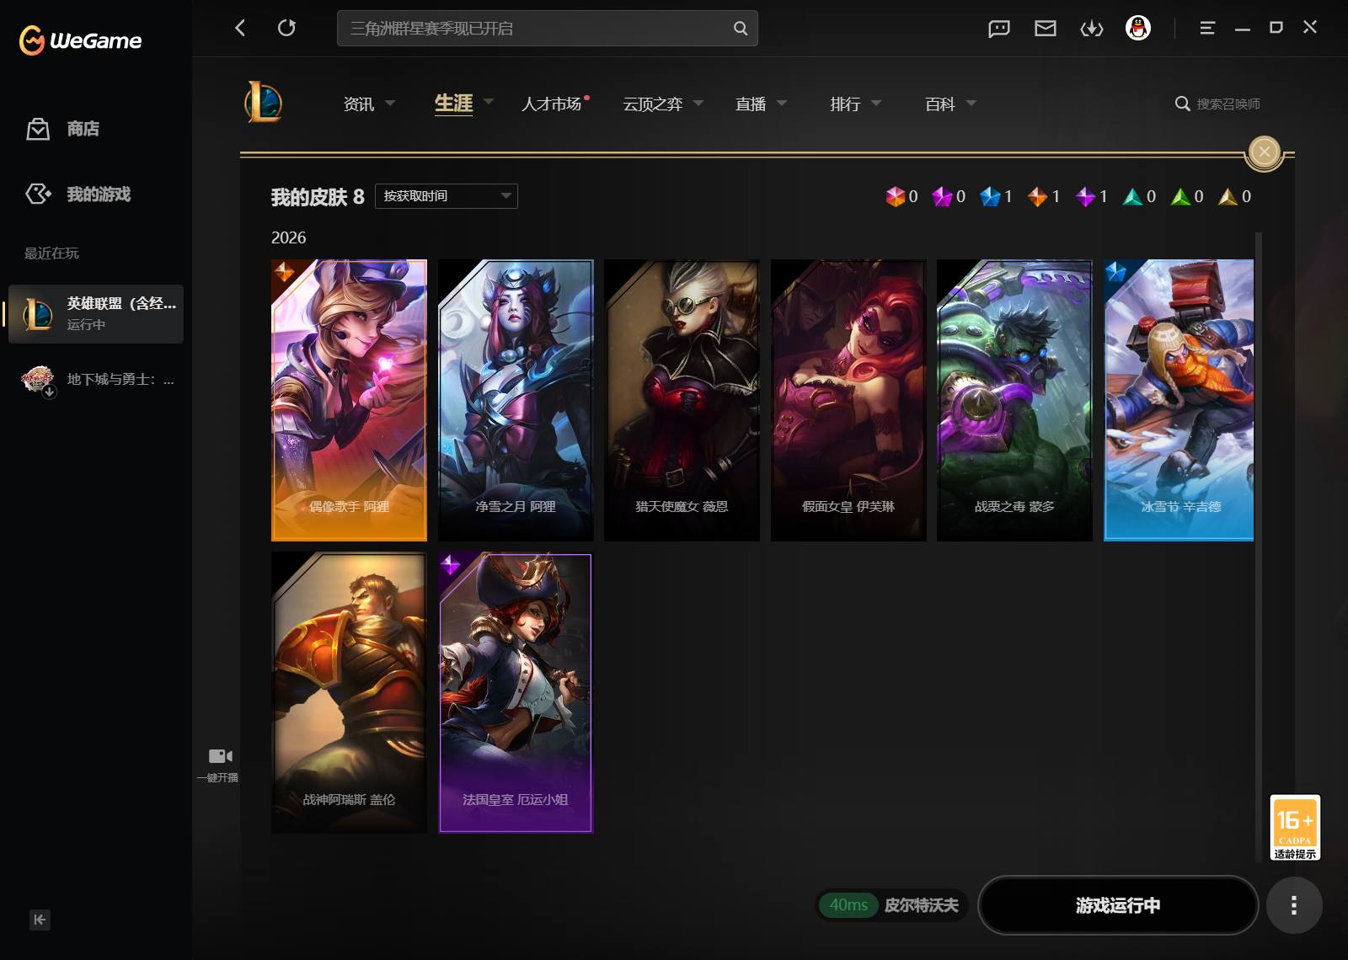Click the 40ms 皮尔特沃夫 server status
The height and width of the screenshot is (960, 1348).
point(891,905)
